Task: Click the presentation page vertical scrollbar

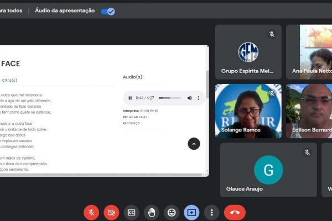Action: (207, 83)
